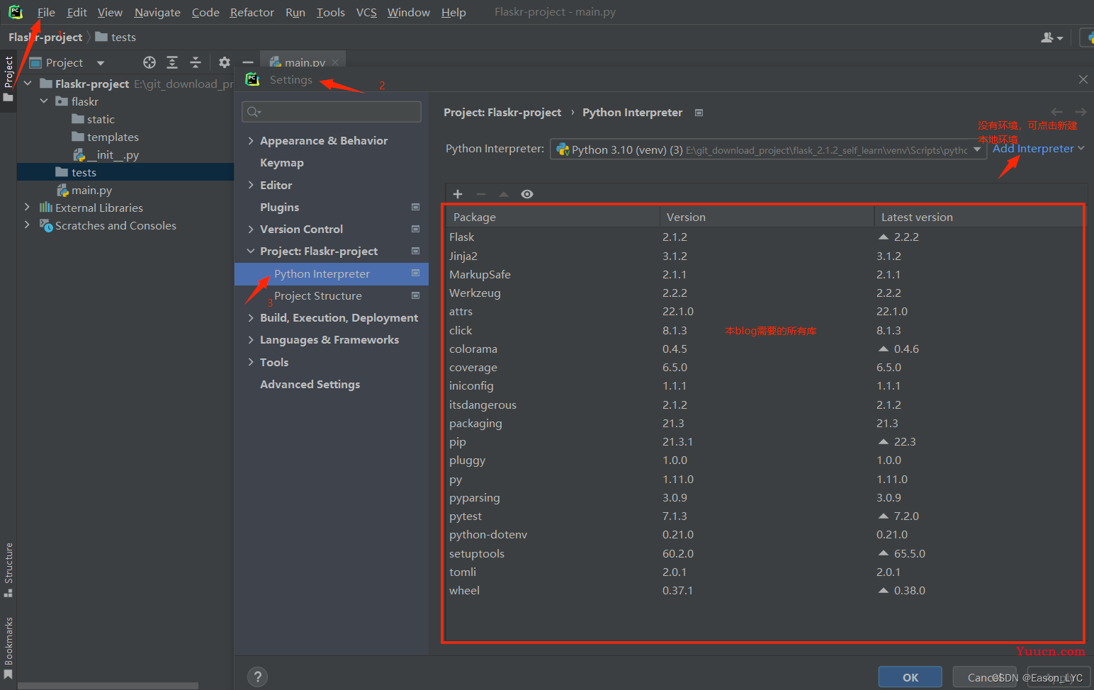The image size is (1094, 690).
Task: Open the Tools menu
Action: coord(330,12)
